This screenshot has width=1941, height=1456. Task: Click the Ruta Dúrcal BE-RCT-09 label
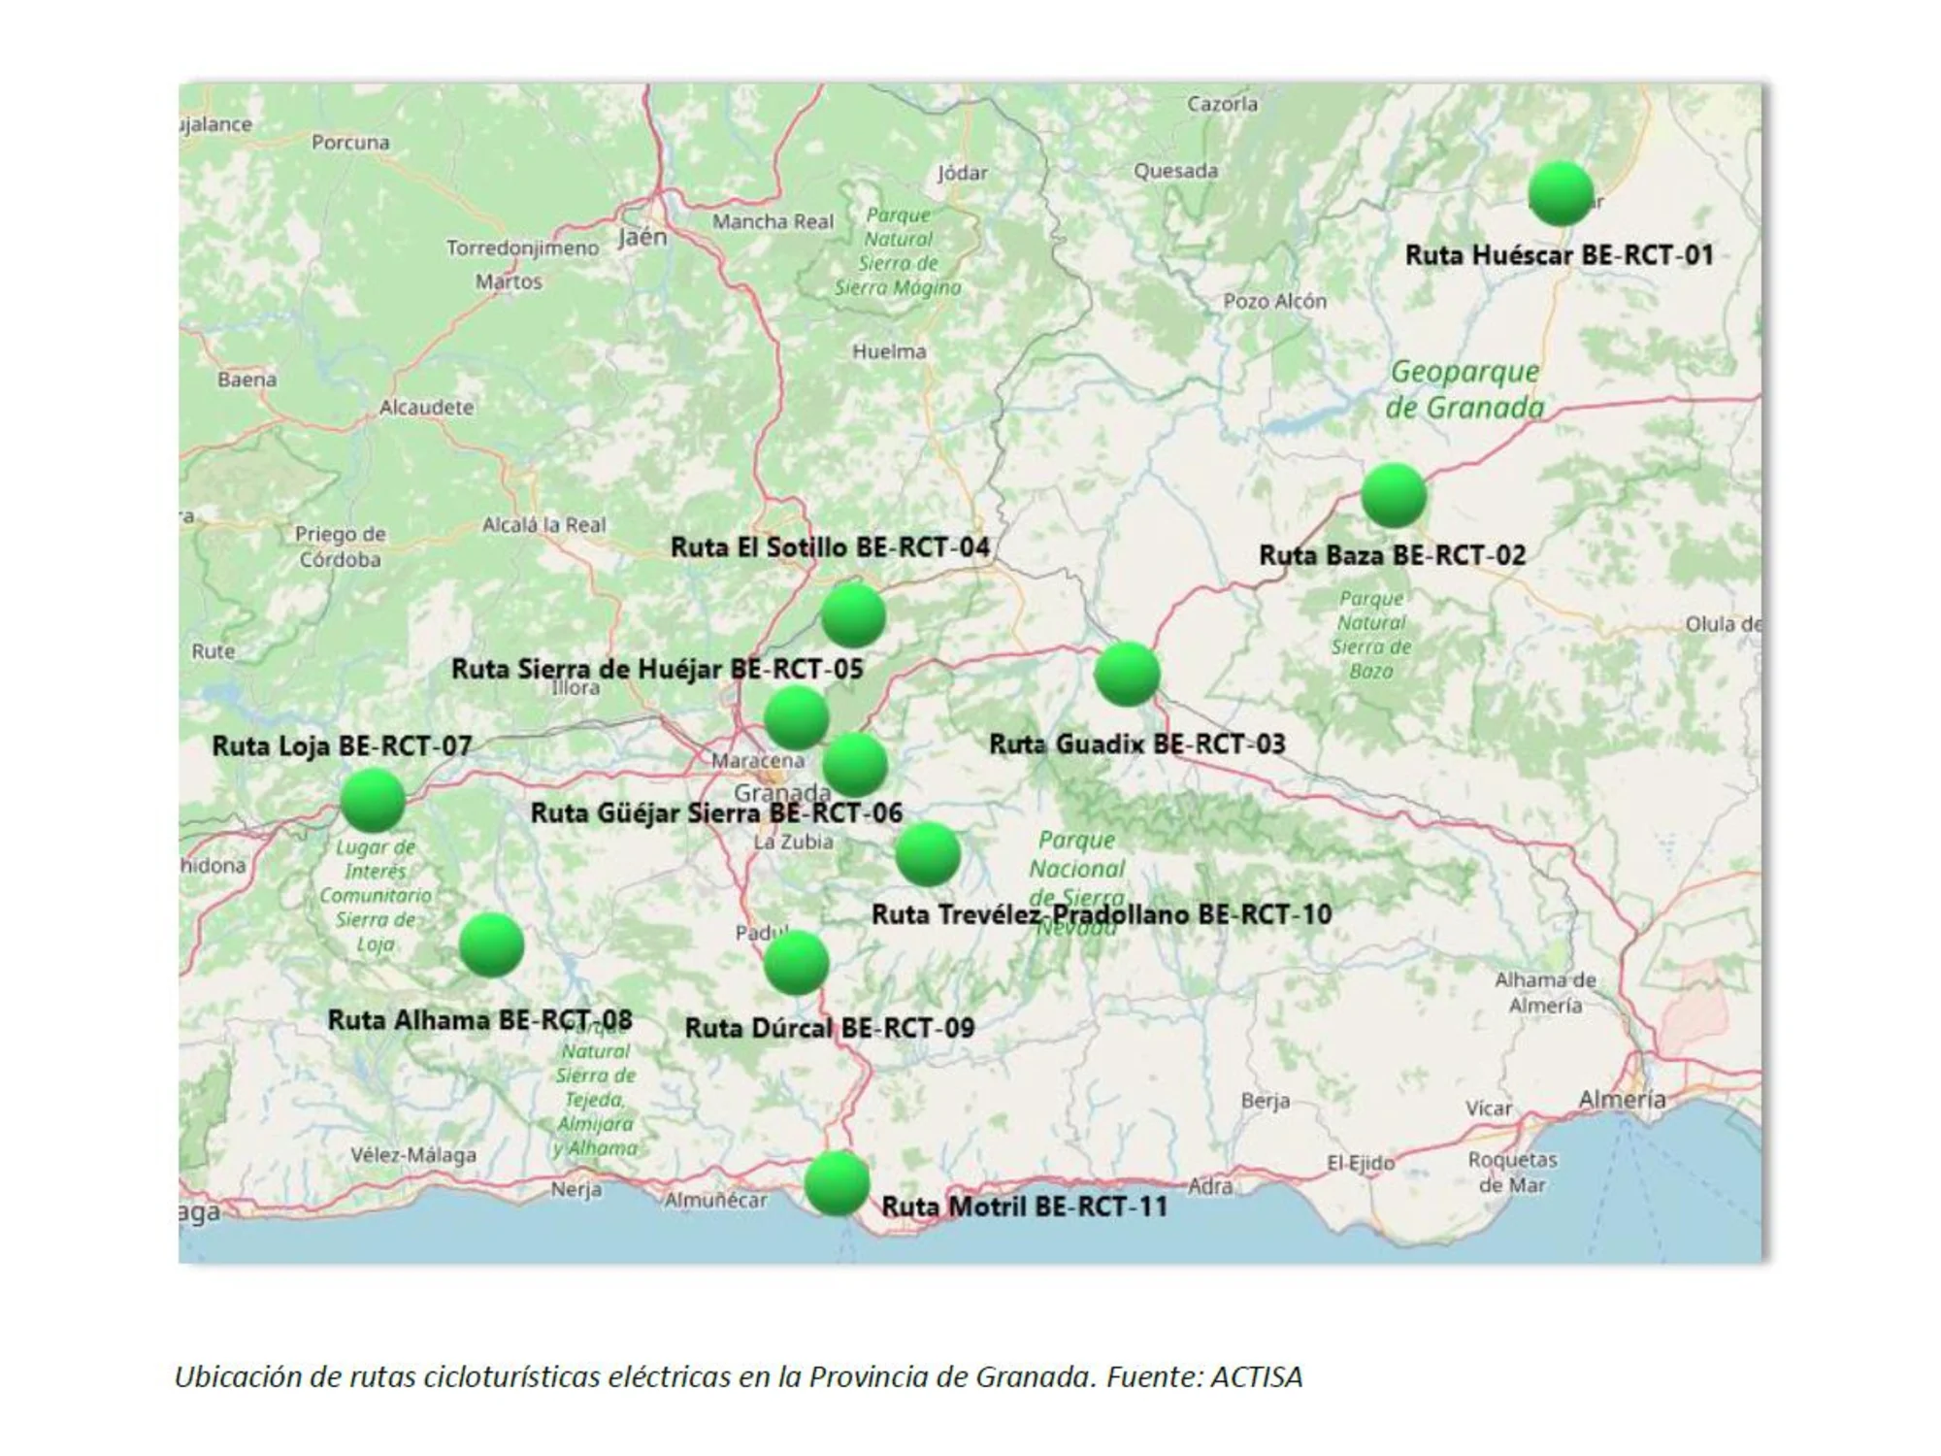click(830, 1028)
